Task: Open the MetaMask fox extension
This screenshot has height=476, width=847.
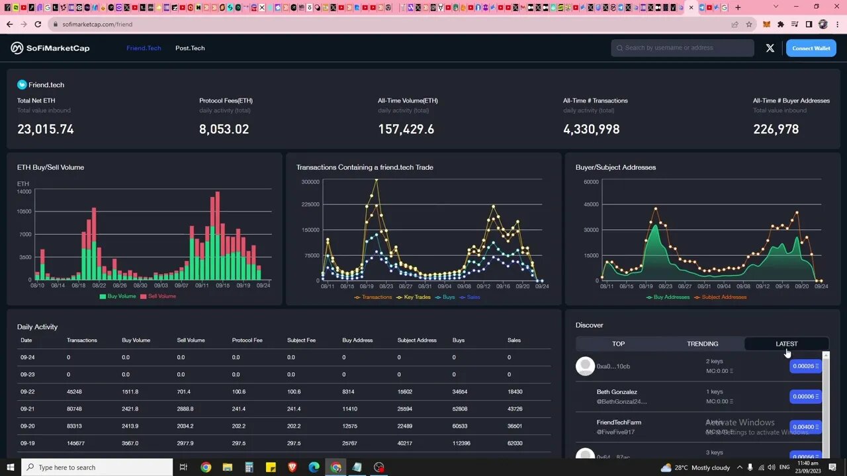Action: click(x=767, y=24)
